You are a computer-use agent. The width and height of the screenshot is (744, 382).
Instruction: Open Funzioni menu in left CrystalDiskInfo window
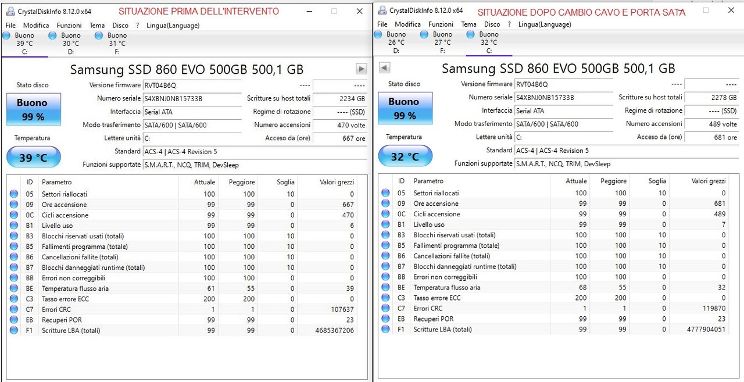69,26
